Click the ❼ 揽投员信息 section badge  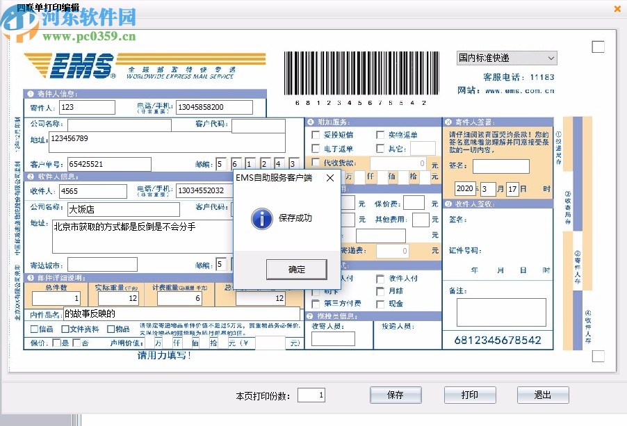pyautogui.click(x=310, y=316)
